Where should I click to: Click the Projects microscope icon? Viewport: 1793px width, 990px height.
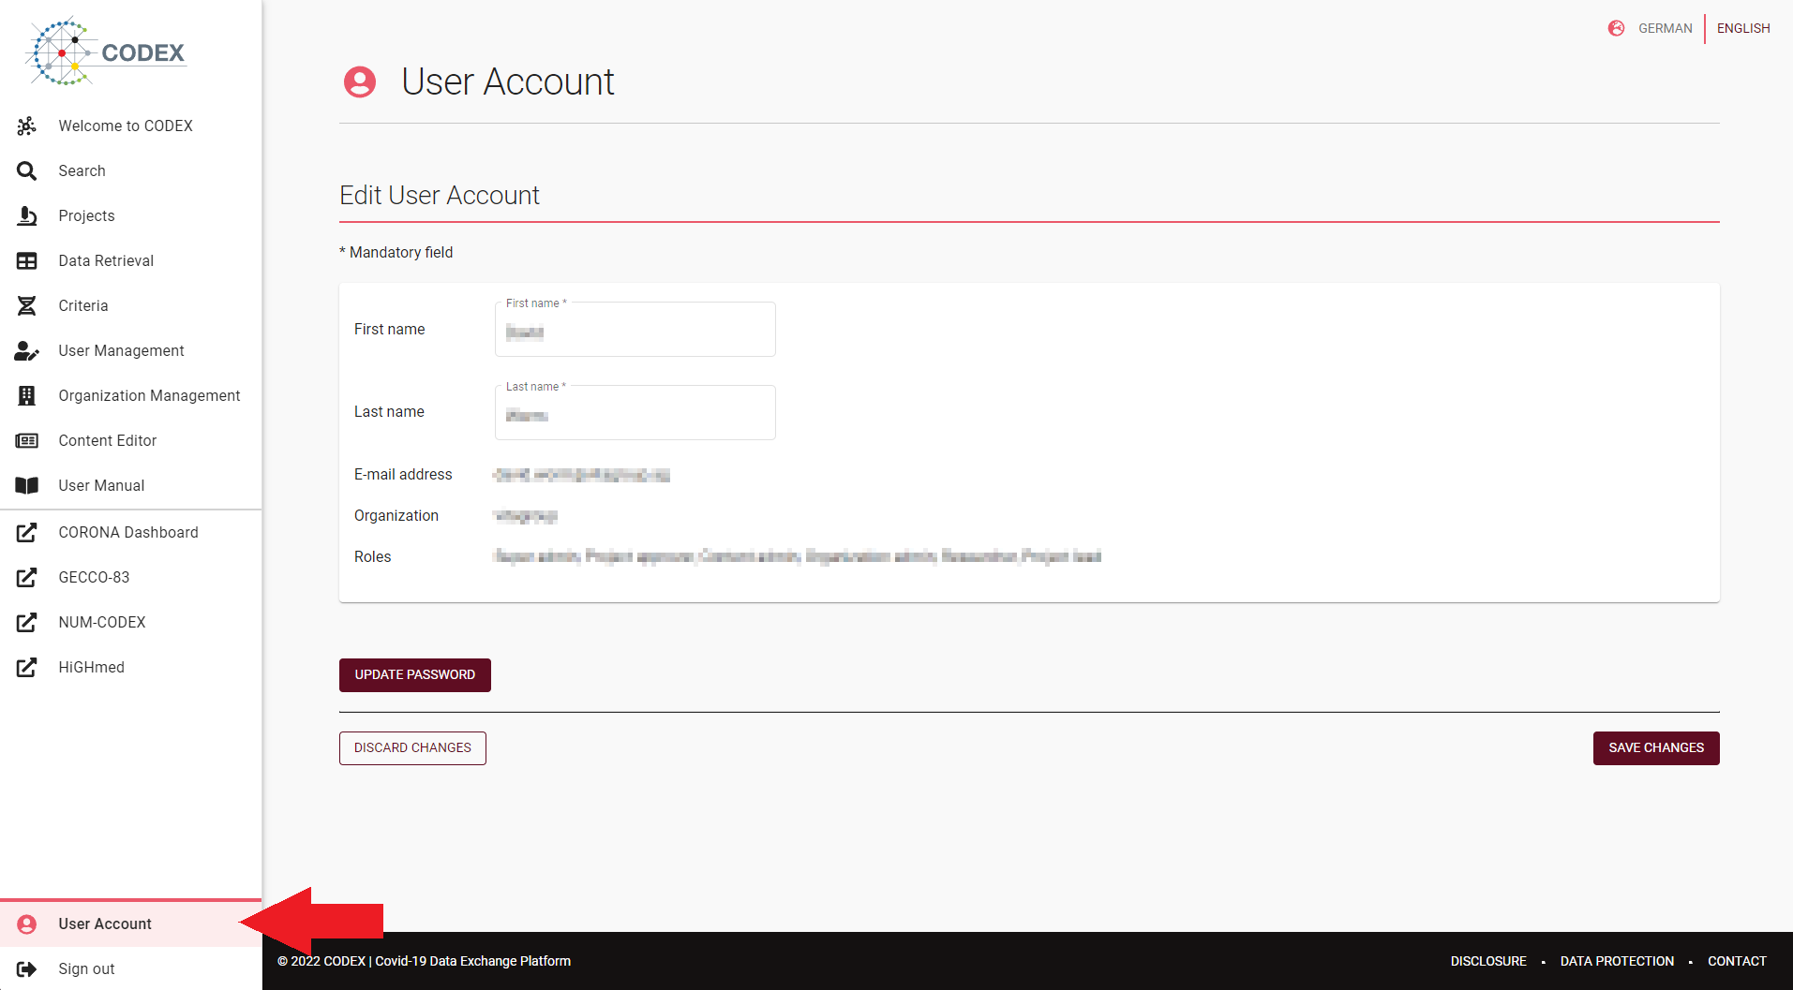coord(26,215)
